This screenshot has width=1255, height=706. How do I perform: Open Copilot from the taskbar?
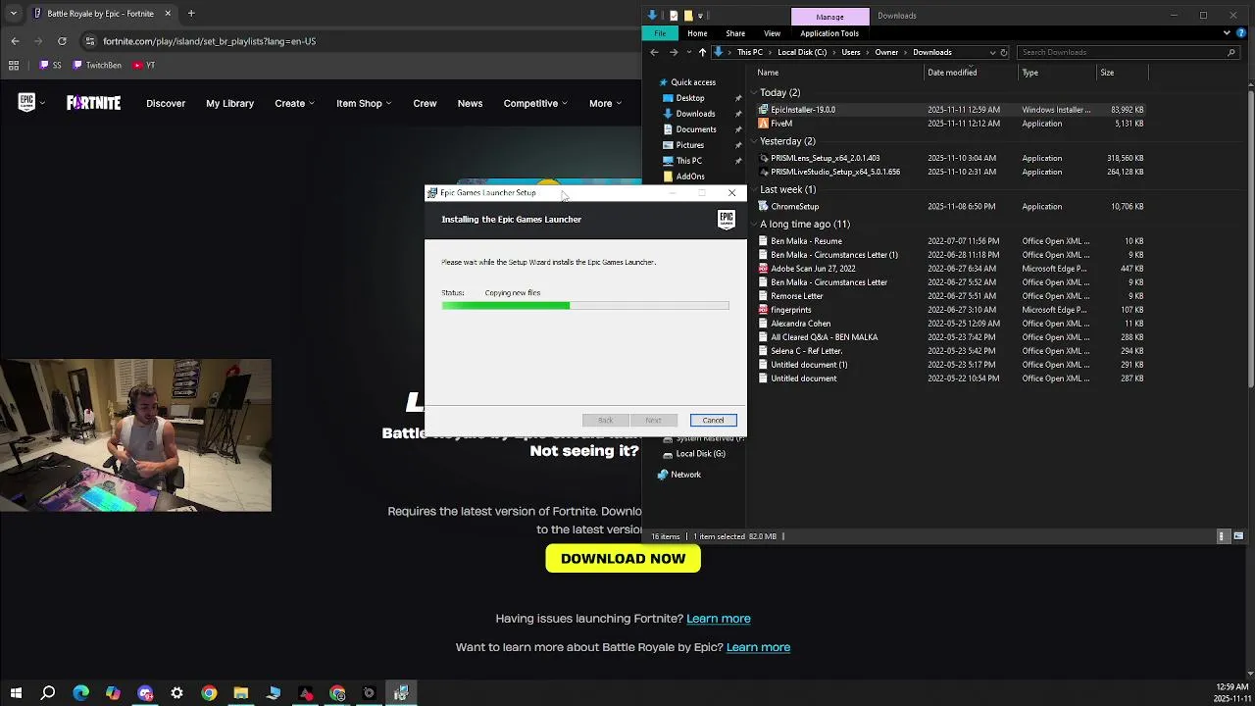tap(113, 693)
